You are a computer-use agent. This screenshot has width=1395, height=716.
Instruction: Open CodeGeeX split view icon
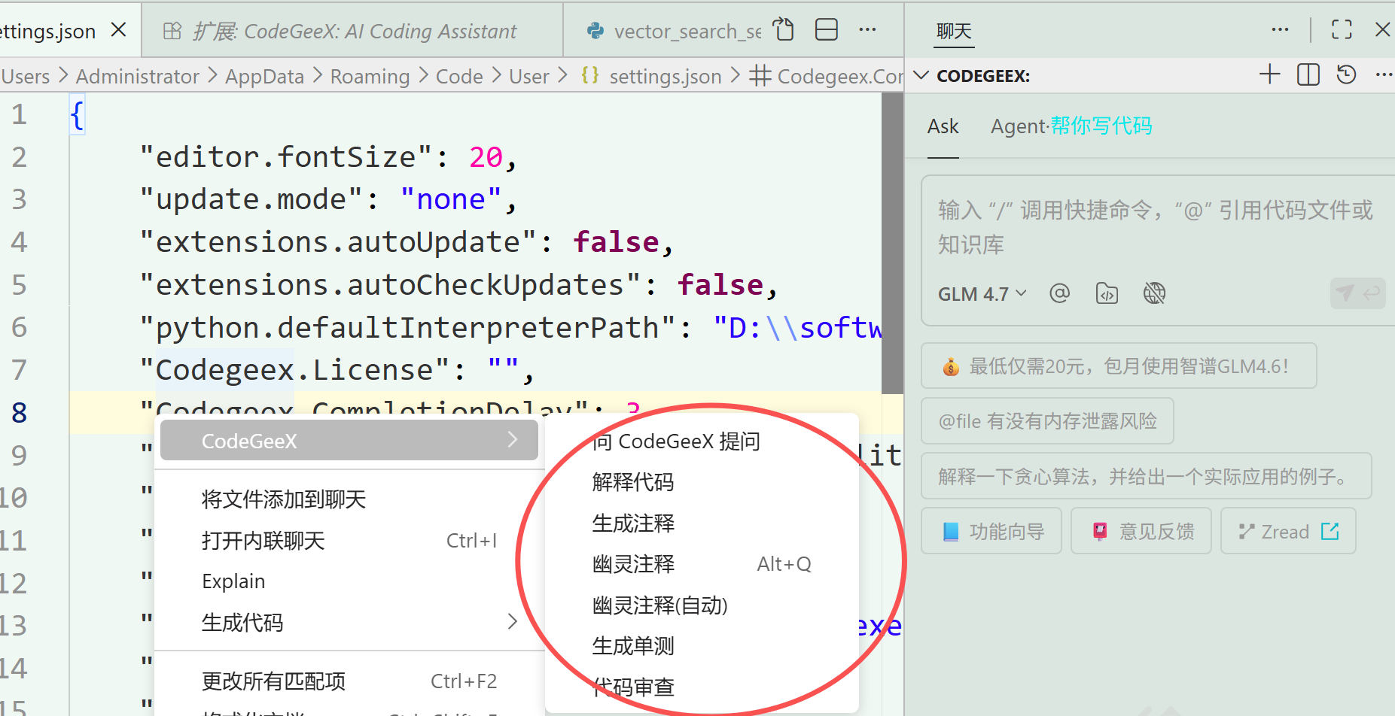(1308, 74)
